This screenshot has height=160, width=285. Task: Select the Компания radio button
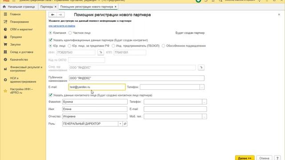[x=50, y=33]
